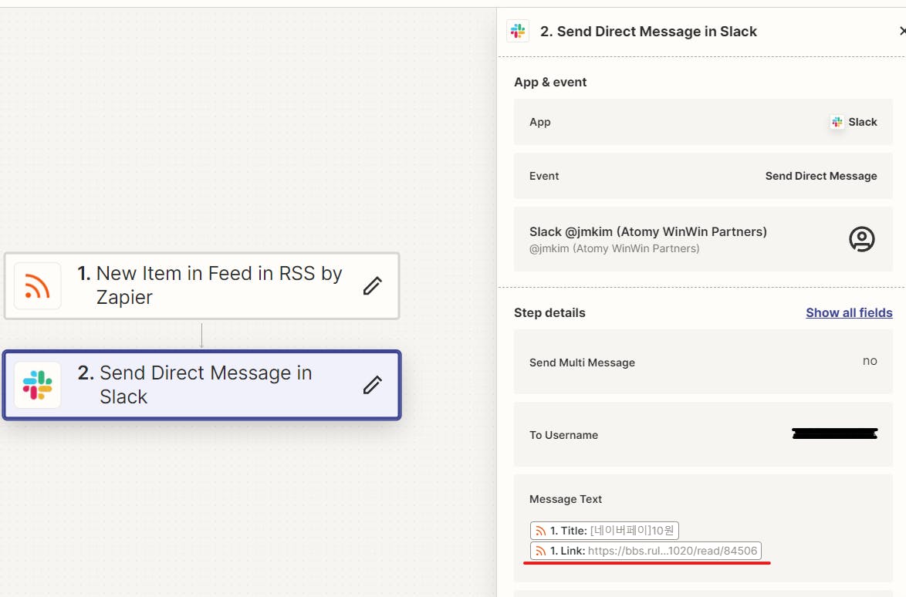
Task: Click the panel title 2. Send Direct Message in Slack
Action: point(648,31)
